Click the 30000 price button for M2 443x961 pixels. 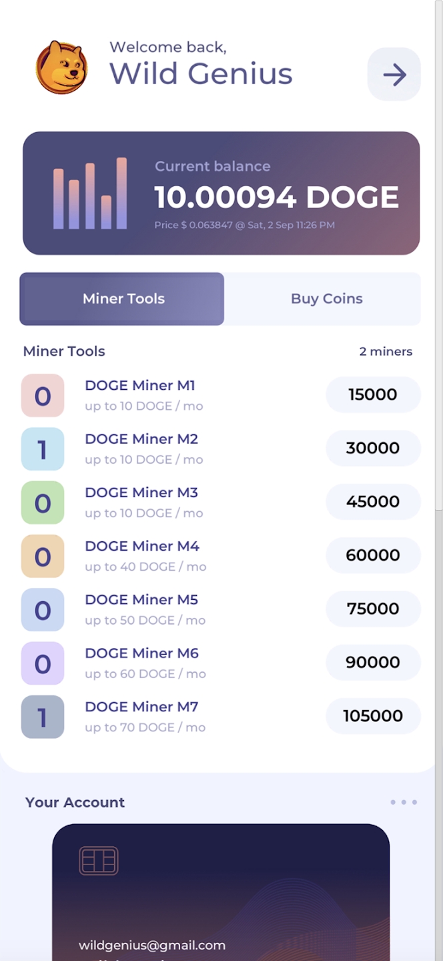pos(373,448)
